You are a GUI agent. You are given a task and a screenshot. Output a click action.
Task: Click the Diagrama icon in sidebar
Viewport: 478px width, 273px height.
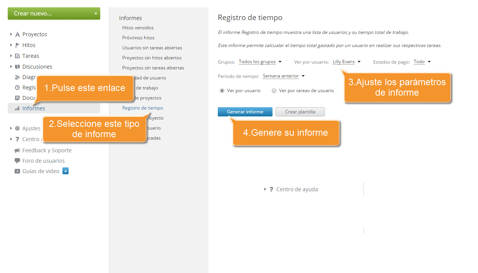click(x=17, y=77)
